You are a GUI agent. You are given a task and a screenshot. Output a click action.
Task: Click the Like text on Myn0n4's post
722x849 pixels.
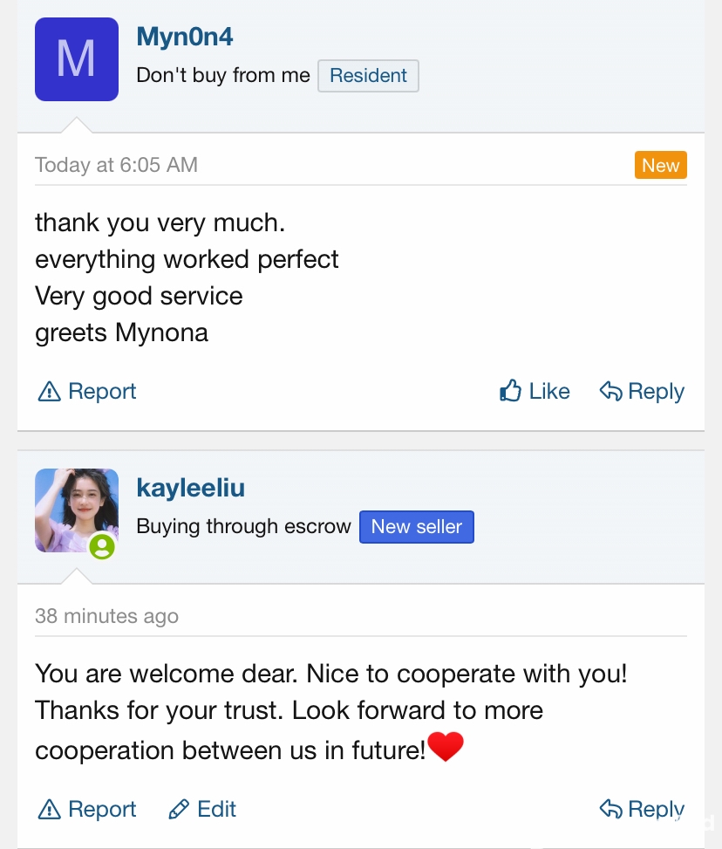click(549, 391)
